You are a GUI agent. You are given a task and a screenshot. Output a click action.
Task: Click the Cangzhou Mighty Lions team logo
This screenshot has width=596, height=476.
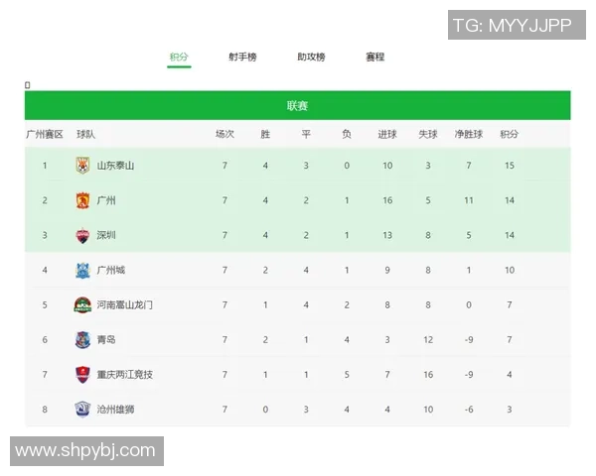82,409
